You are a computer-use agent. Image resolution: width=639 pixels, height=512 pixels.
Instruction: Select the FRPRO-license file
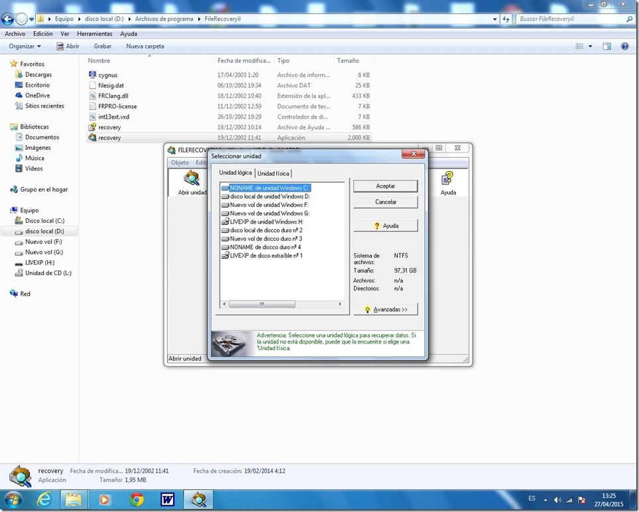(x=229, y=106)
